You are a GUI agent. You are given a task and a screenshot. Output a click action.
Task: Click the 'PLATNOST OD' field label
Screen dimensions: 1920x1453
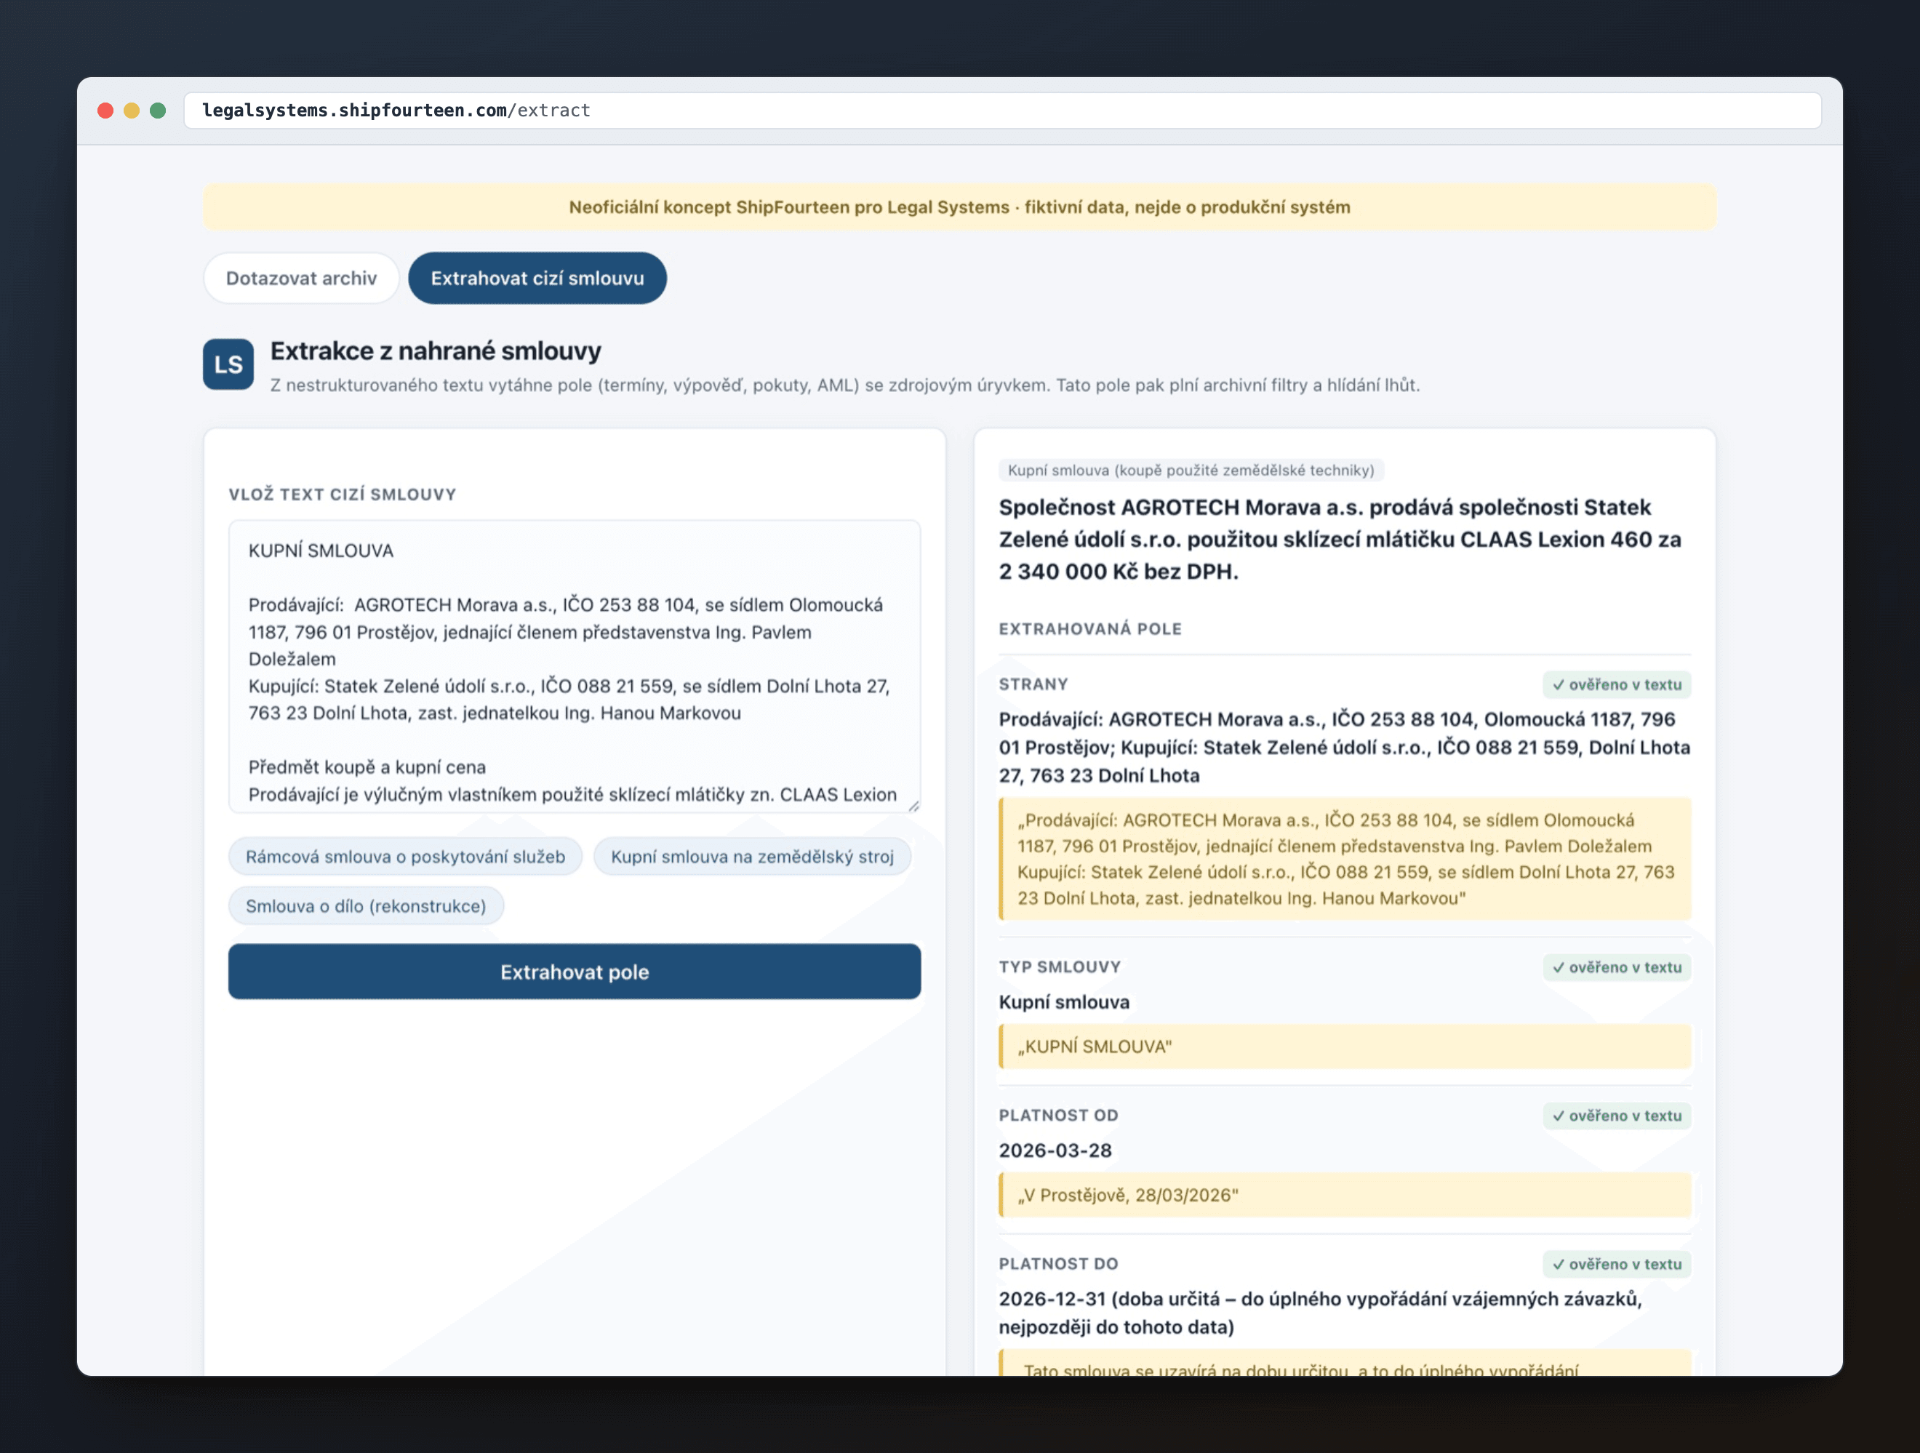coord(1058,1116)
